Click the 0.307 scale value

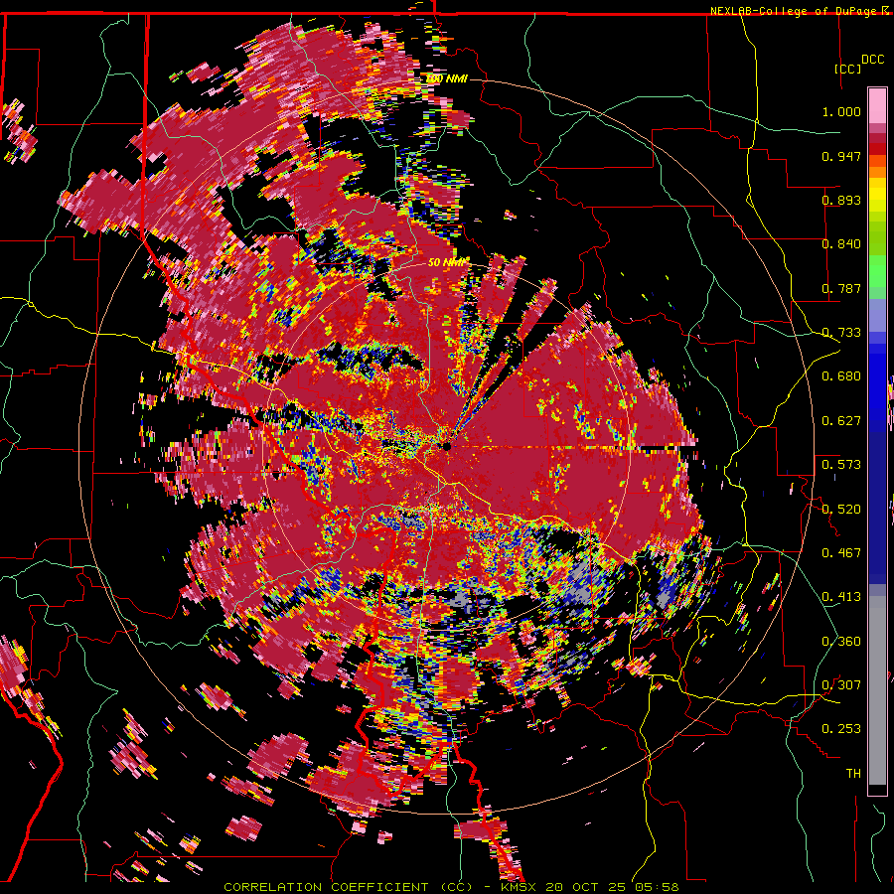841,685
